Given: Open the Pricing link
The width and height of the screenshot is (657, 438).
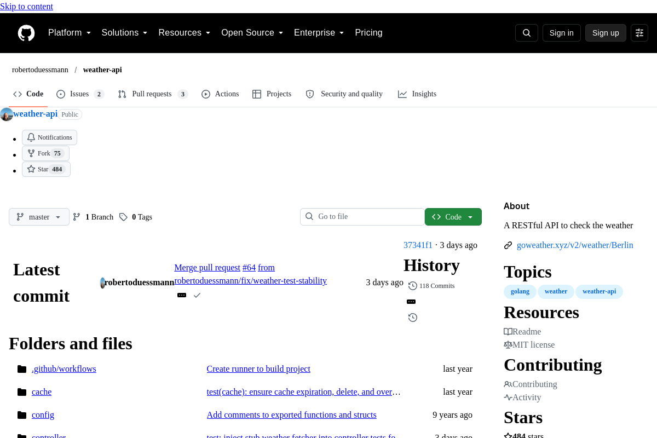Looking at the screenshot, I should (x=368, y=33).
